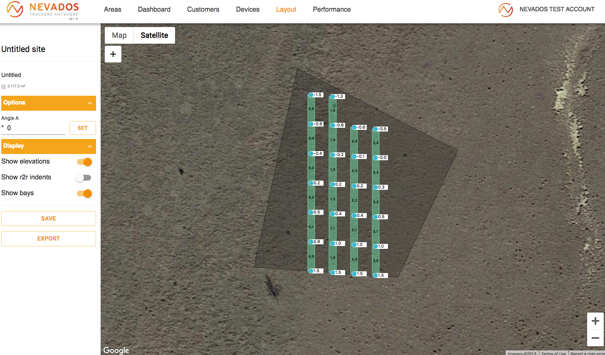605x355 pixels.
Task: Click the Angle A input field
Action: [x=35, y=128]
